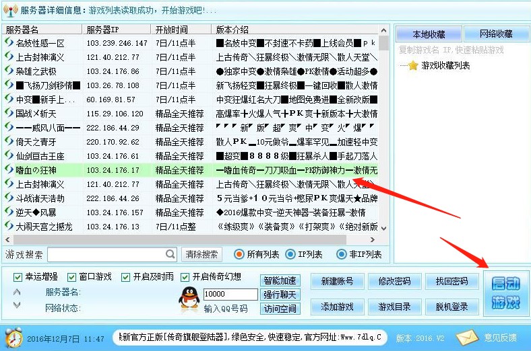Image resolution: width=531 pixels, height=351 pixels.
Task: Click the star icon of 游戏收藏列表
Action: [413, 65]
